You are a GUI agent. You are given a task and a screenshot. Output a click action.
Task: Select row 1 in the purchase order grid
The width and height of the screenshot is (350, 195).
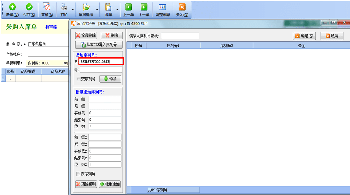coord(10,78)
